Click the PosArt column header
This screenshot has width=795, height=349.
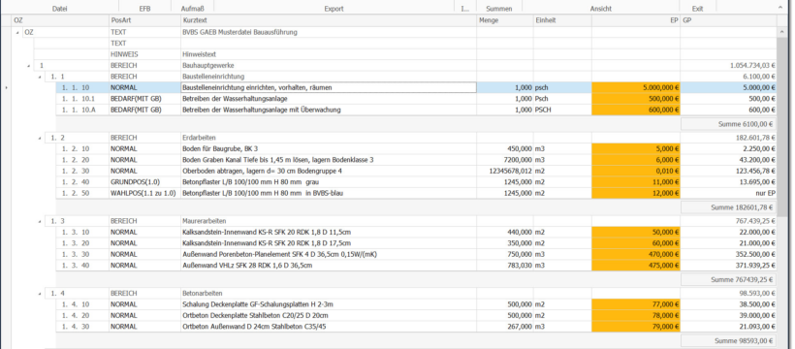pyautogui.click(x=144, y=20)
